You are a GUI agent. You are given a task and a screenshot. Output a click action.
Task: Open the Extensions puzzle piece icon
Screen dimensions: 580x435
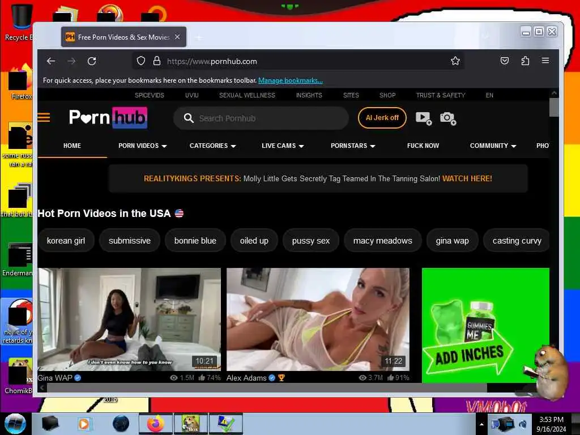525,61
